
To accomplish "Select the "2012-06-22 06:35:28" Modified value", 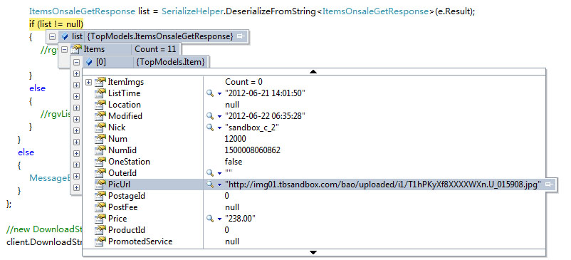I will [x=265, y=116].
